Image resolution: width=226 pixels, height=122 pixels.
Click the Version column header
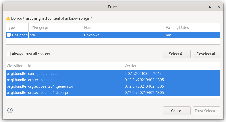point(172,66)
